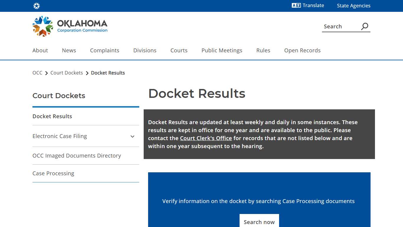This screenshot has height=227, width=403.
Task: Click the Oklahoma Corporation Commission logo
Action: click(70, 26)
